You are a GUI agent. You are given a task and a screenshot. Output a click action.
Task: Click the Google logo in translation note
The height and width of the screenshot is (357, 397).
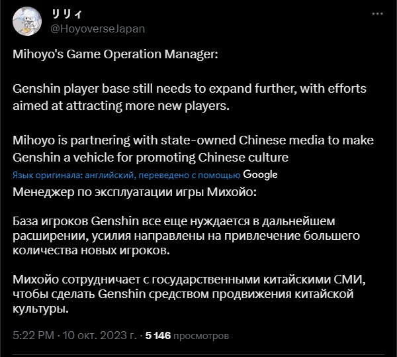click(260, 174)
